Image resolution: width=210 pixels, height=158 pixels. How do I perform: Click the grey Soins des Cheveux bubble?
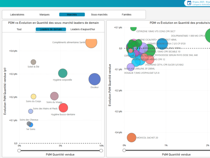point(29,124)
